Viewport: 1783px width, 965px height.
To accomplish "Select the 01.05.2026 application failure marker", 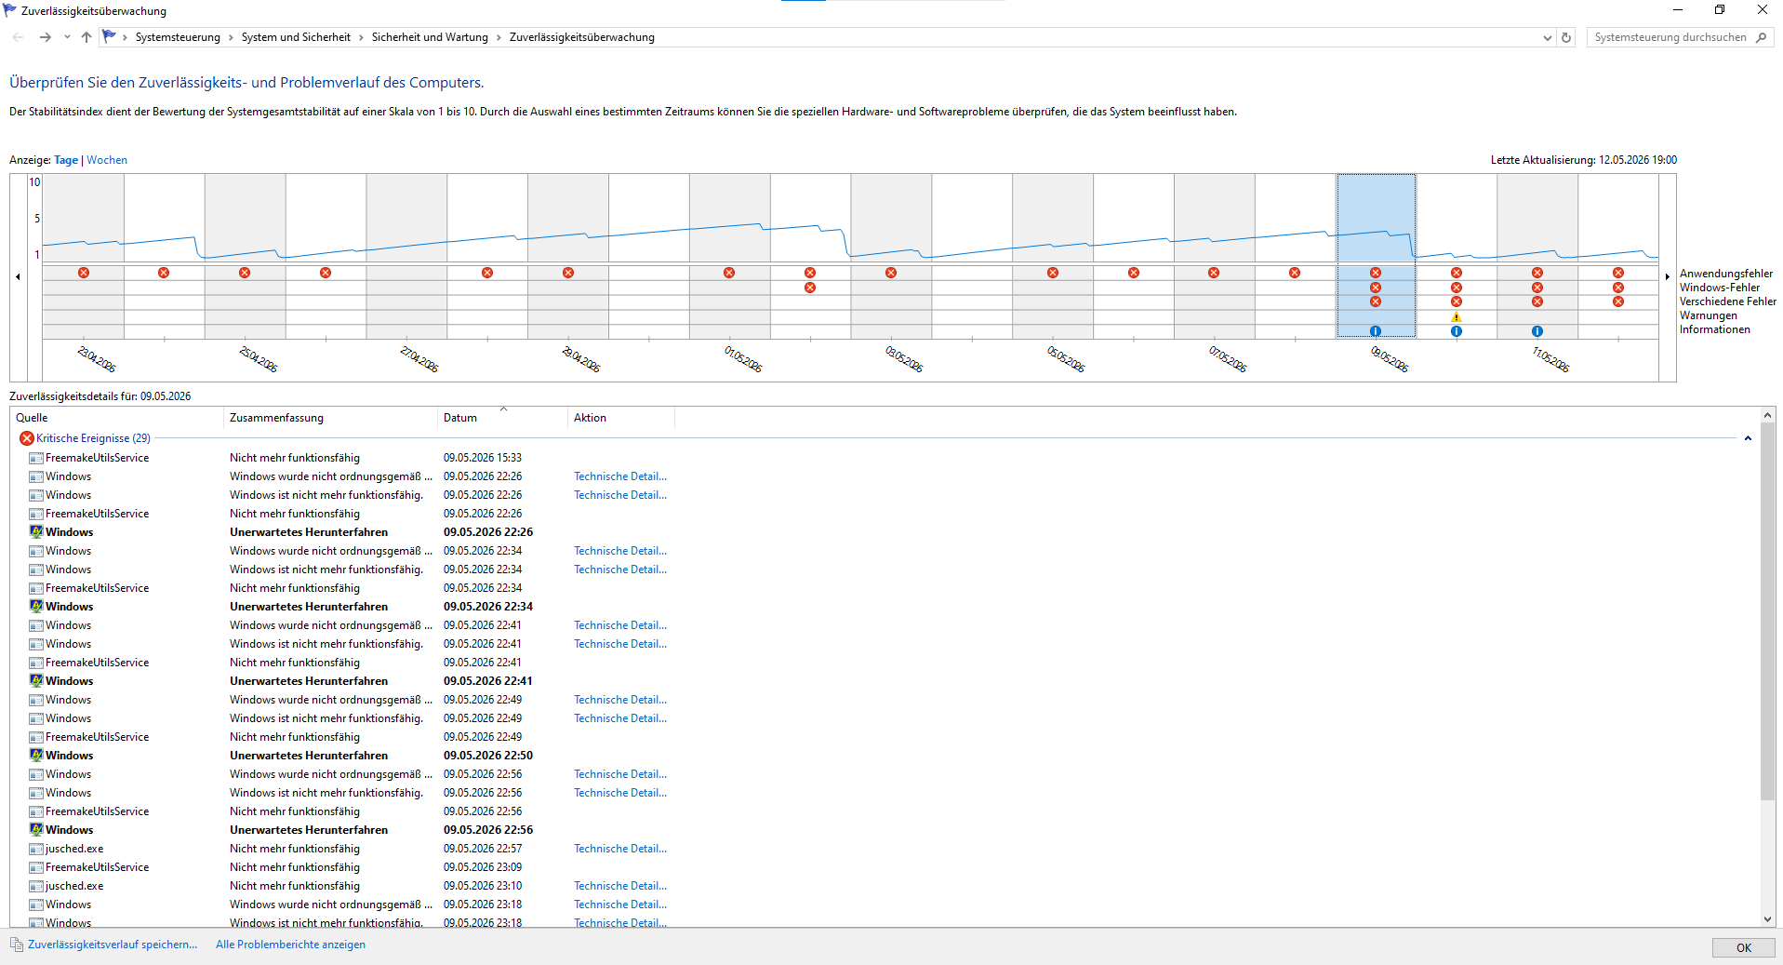I will (x=729, y=273).
